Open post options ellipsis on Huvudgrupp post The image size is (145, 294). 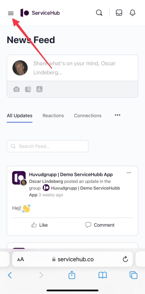tap(129, 173)
